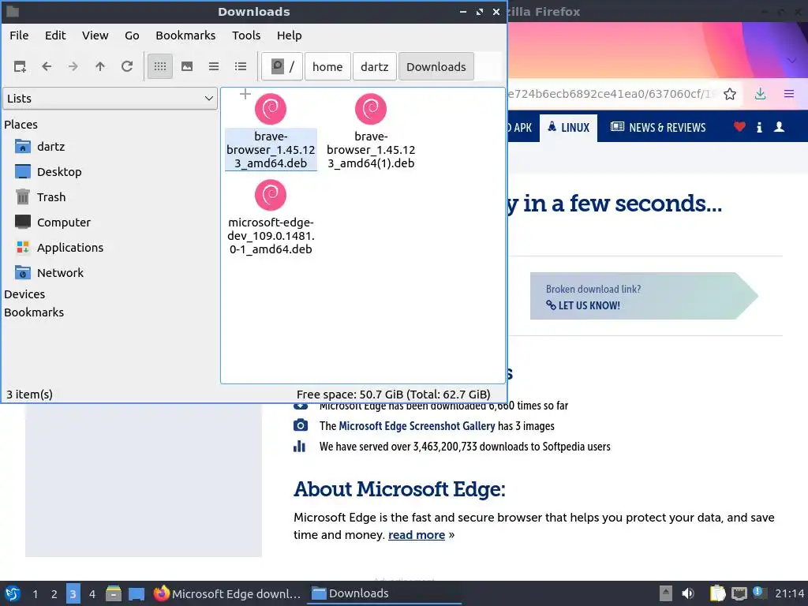Open clipboard manager tray icon
The height and width of the screenshot is (606, 808).
click(x=716, y=593)
